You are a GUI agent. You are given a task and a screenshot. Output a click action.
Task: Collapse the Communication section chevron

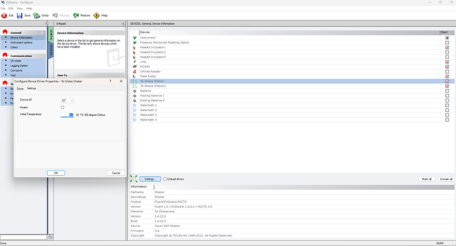(x=42, y=56)
